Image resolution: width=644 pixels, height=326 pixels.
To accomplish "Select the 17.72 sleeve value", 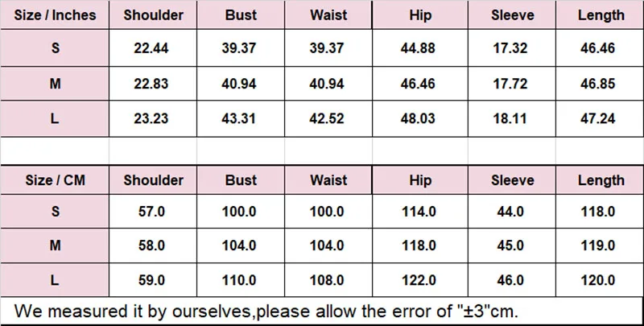I will [x=510, y=84].
